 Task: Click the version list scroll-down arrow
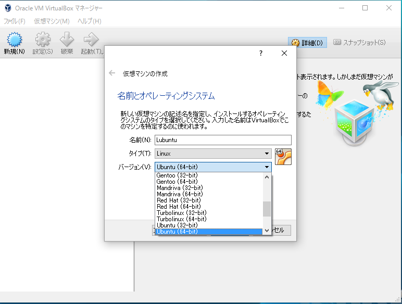(267, 231)
